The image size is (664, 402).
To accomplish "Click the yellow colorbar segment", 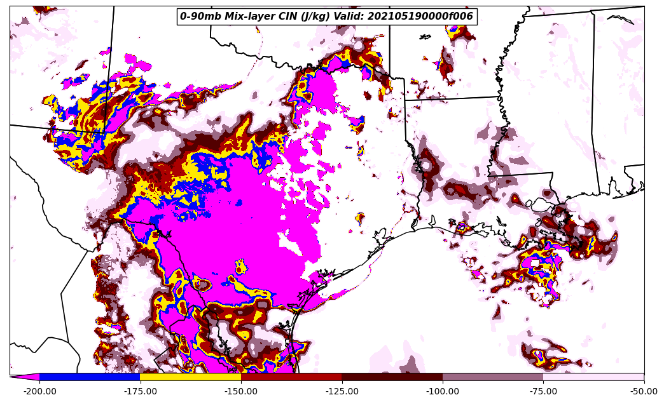I will point(190,377).
